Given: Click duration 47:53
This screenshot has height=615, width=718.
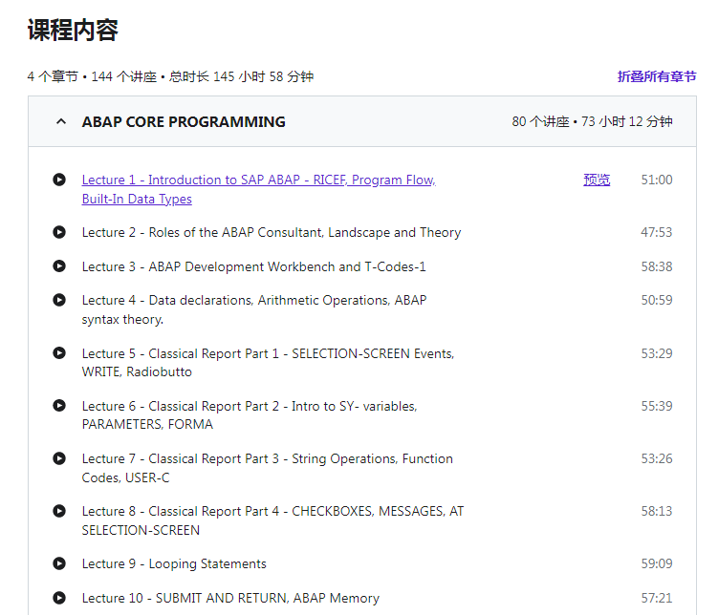Looking at the screenshot, I should [657, 232].
